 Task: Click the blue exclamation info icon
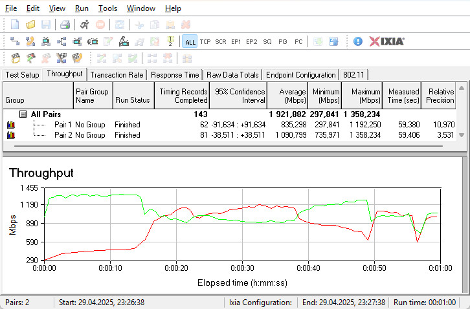(x=357, y=41)
